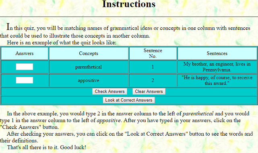
Task: Select the Concepts column header
Action: point(89,53)
